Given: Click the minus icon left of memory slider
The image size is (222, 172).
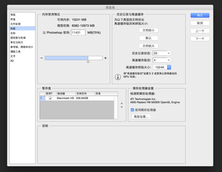Looking at the screenshot, I should point(42,58).
